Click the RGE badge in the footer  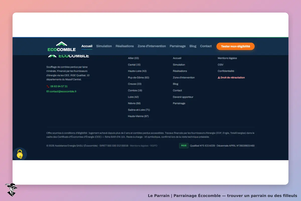pos(184,145)
